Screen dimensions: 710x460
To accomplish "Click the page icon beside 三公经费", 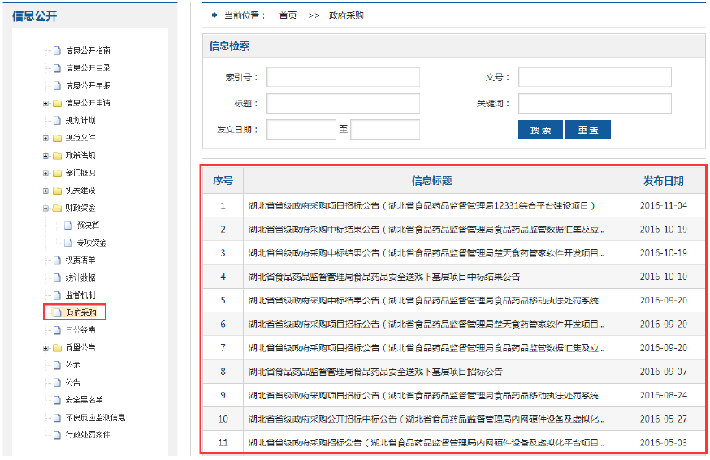I will click(57, 330).
